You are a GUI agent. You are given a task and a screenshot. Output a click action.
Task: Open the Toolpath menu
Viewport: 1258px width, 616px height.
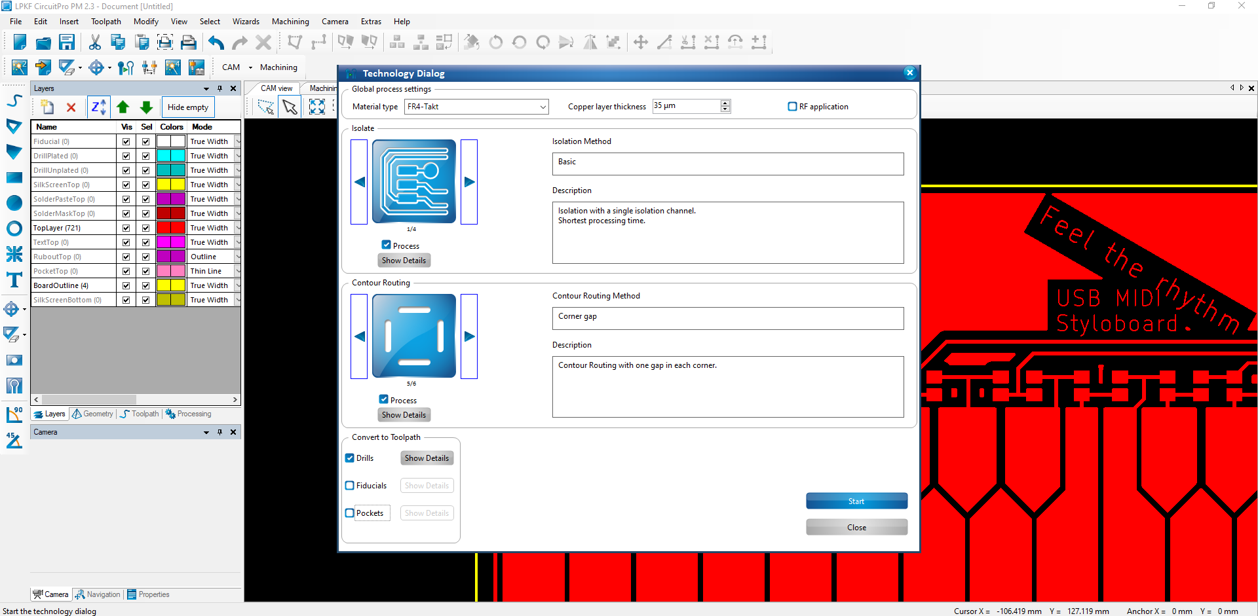[106, 22]
